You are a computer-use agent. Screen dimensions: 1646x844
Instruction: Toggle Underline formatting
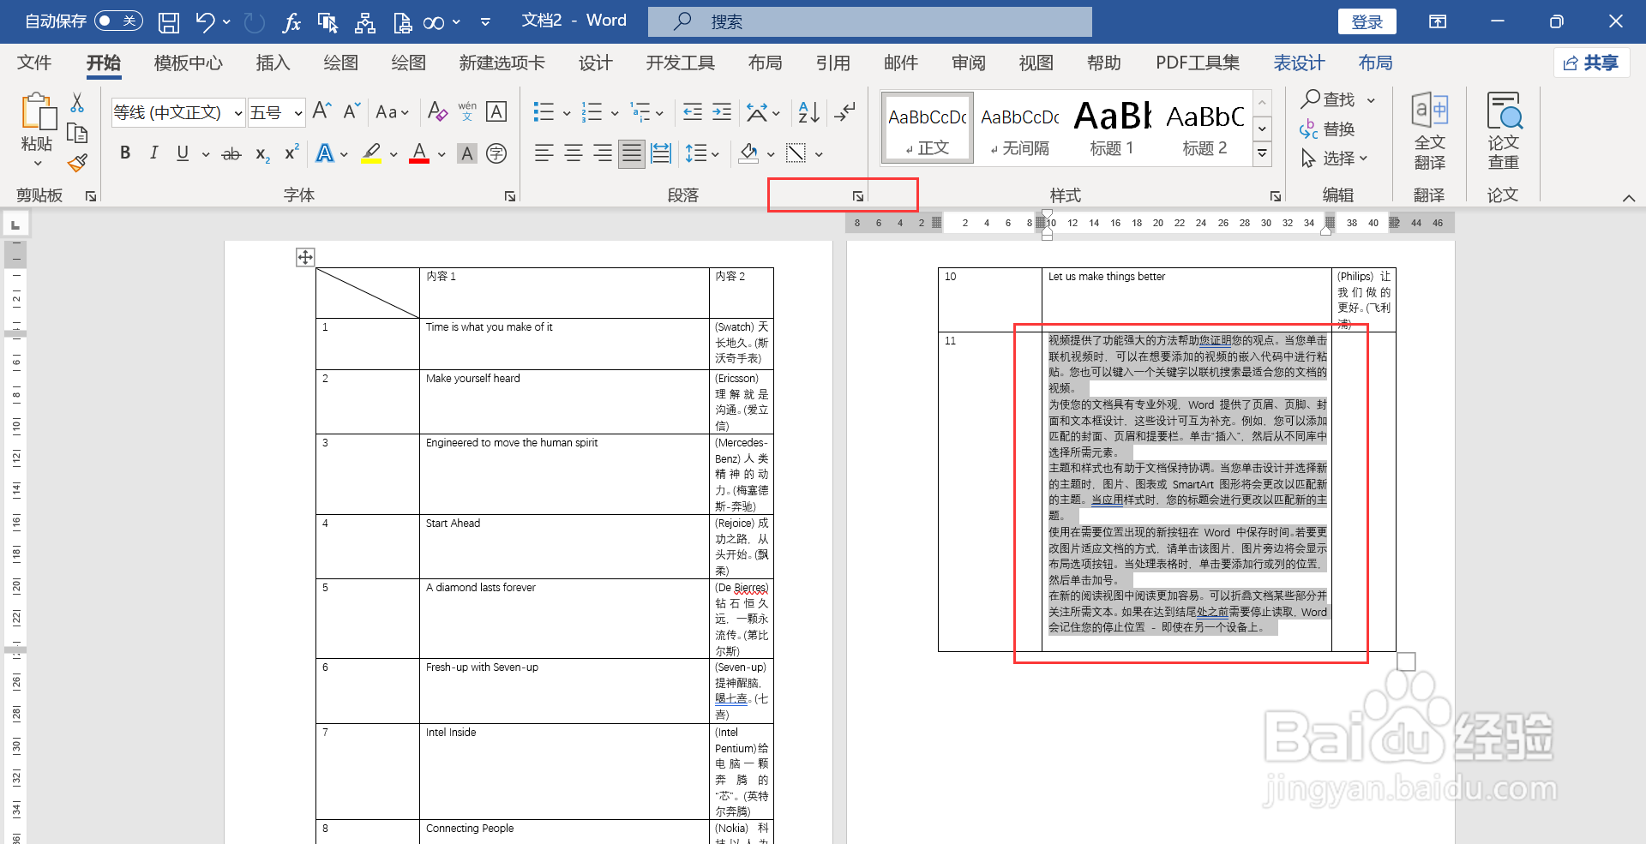[183, 153]
